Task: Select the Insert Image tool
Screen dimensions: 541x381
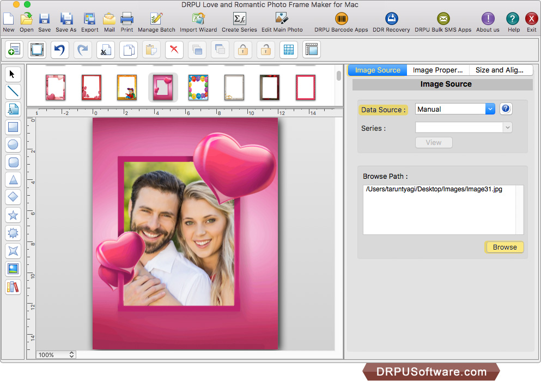Action: 13,269
